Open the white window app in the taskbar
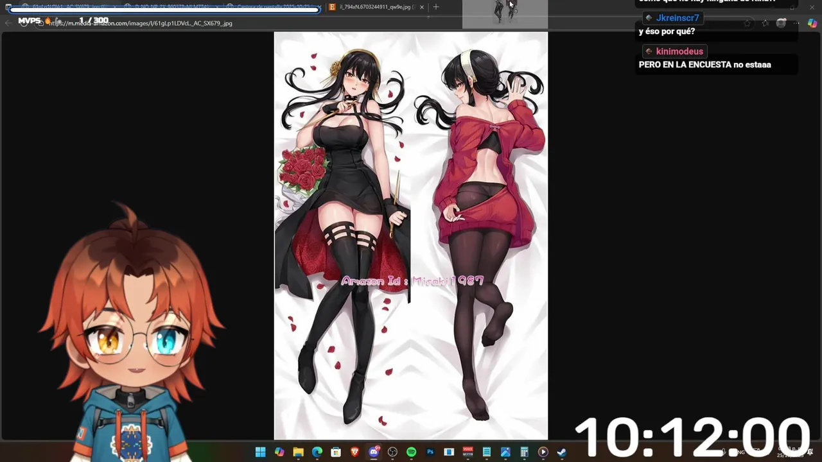Screen dimensions: 822x462 449,452
